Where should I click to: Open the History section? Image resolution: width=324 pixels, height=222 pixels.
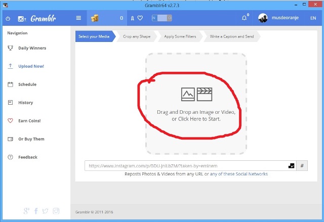tap(26, 103)
